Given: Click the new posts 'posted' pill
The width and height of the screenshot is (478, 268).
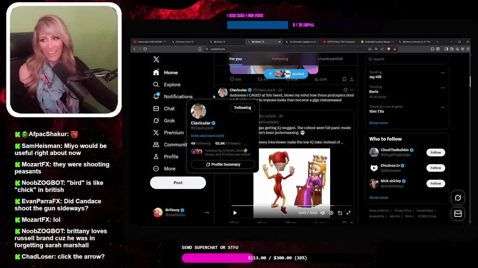Looking at the screenshot, I should click(x=286, y=74).
